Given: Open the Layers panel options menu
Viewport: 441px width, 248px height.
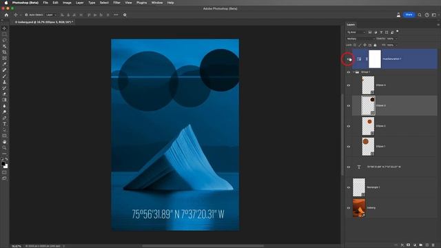Looking at the screenshot, I should pos(438,25).
